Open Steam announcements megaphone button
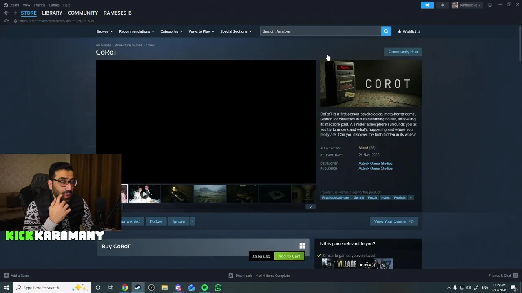The image size is (522, 293). 427,5
